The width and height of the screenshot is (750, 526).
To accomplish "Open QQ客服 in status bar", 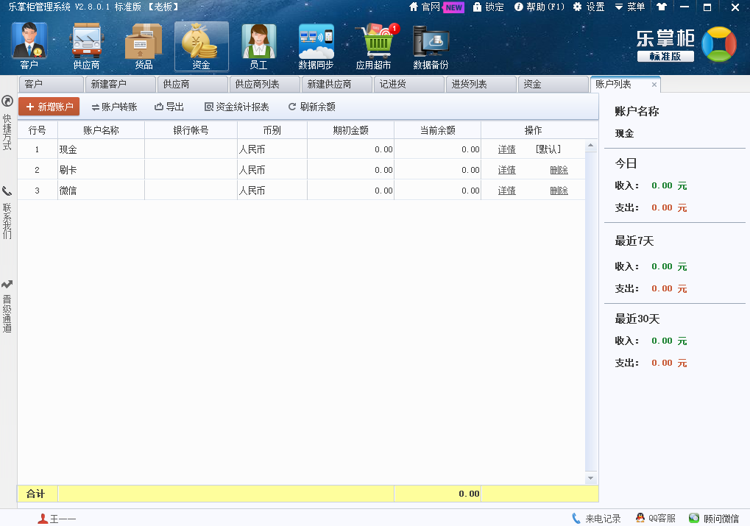I will [x=655, y=519].
